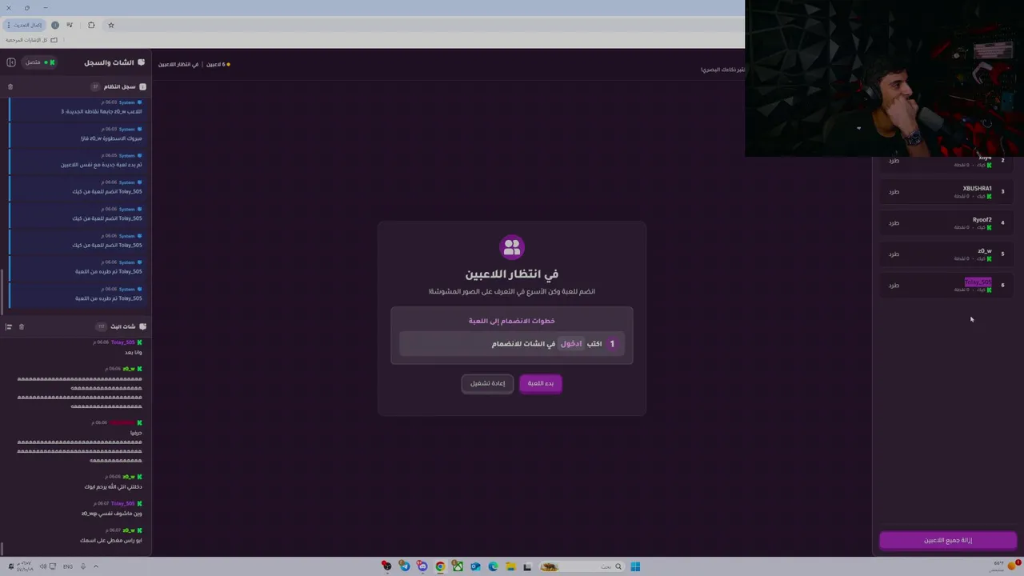The width and height of the screenshot is (1024, 576).
Task: Collapse the chat sidebar panel icon
Action: coord(11,62)
